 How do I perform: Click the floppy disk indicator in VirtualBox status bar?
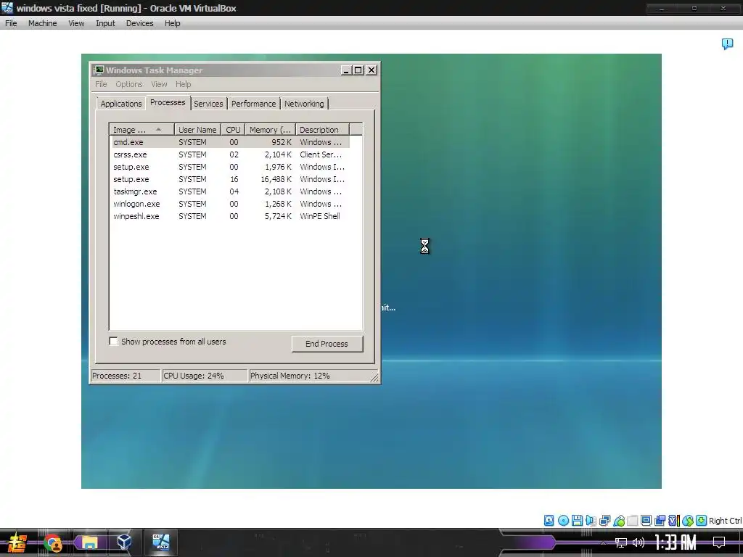(x=577, y=521)
